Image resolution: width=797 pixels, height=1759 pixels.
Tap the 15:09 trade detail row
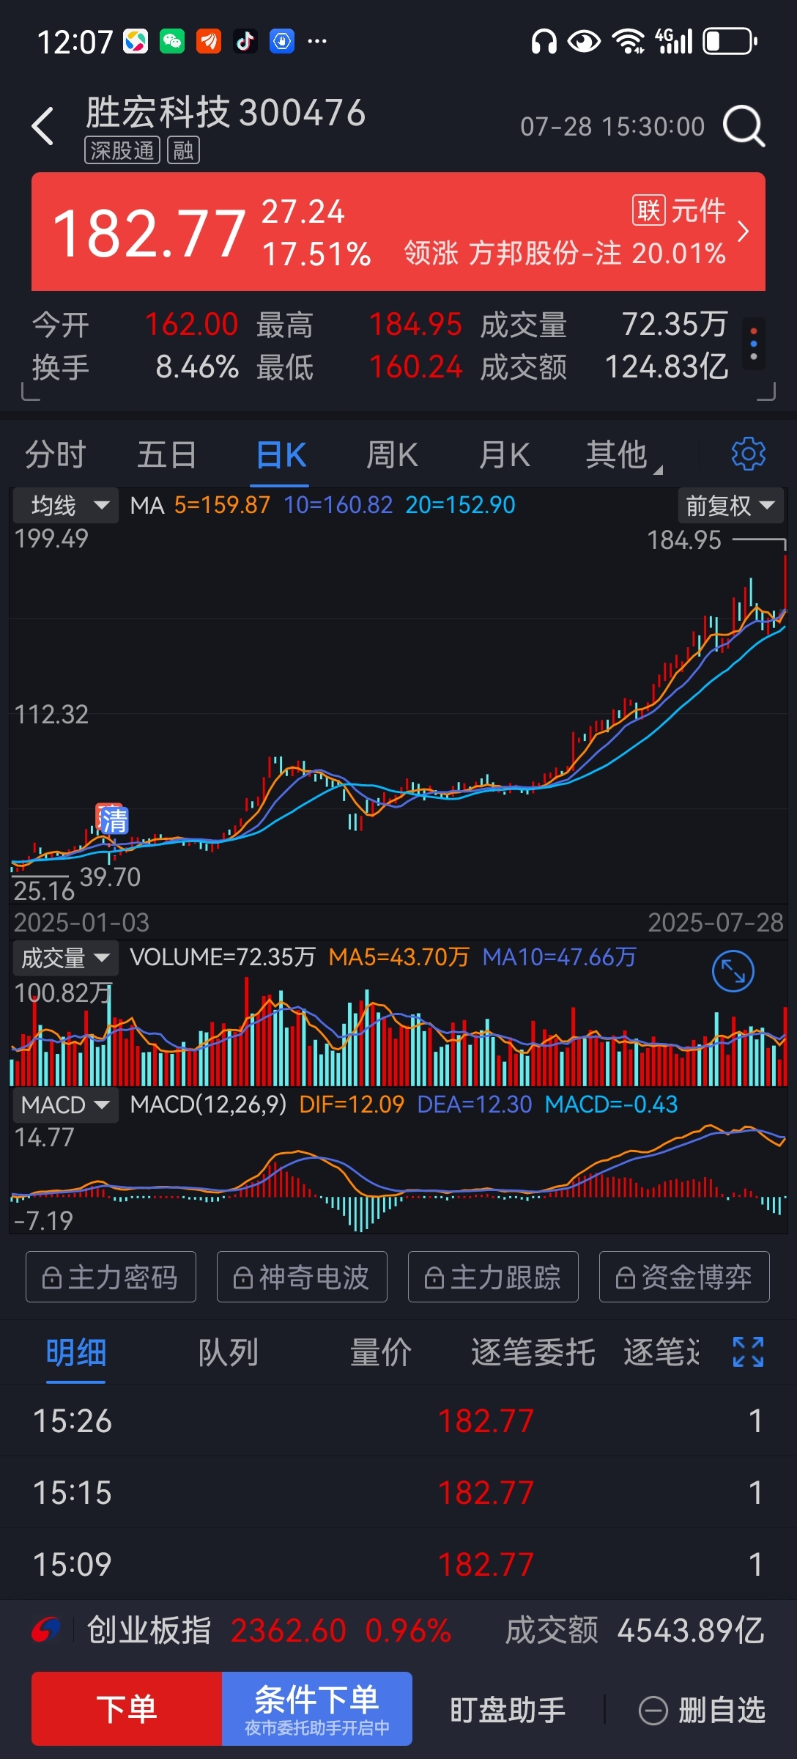click(x=398, y=1564)
